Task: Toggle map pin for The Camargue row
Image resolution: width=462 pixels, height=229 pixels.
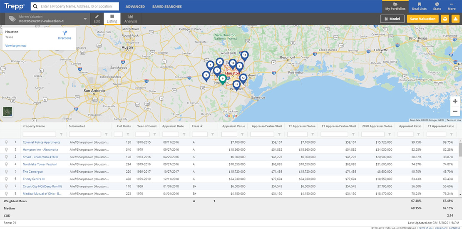Action: pos(7,172)
